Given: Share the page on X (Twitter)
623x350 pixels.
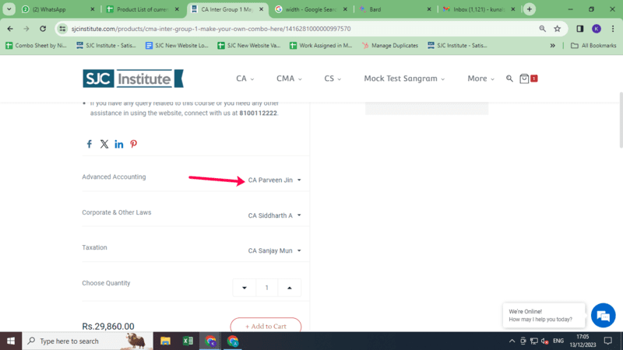Looking at the screenshot, I should pos(104,145).
